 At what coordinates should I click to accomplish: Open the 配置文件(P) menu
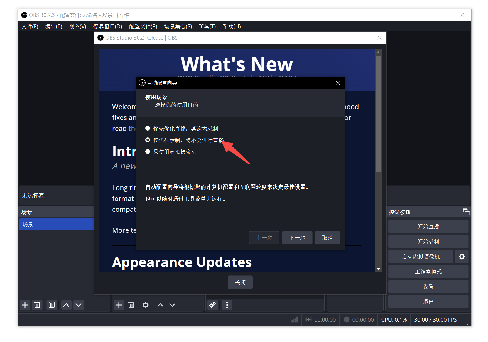pyautogui.click(x=143, y=26)
